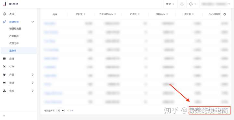Sort by the 已批准的GMV column arrows
Image resolution: width=234 pixels, height=120 pixels.
coord(115,14)
